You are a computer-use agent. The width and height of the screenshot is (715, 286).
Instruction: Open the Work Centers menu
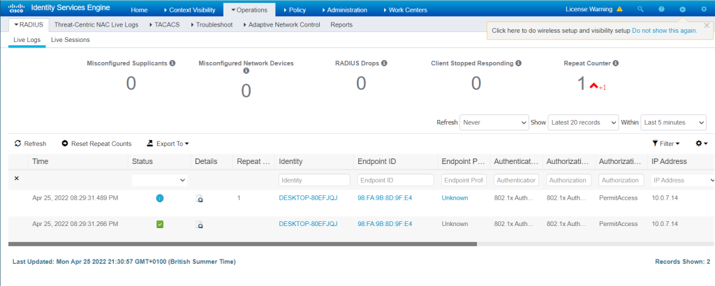point(406,10)
